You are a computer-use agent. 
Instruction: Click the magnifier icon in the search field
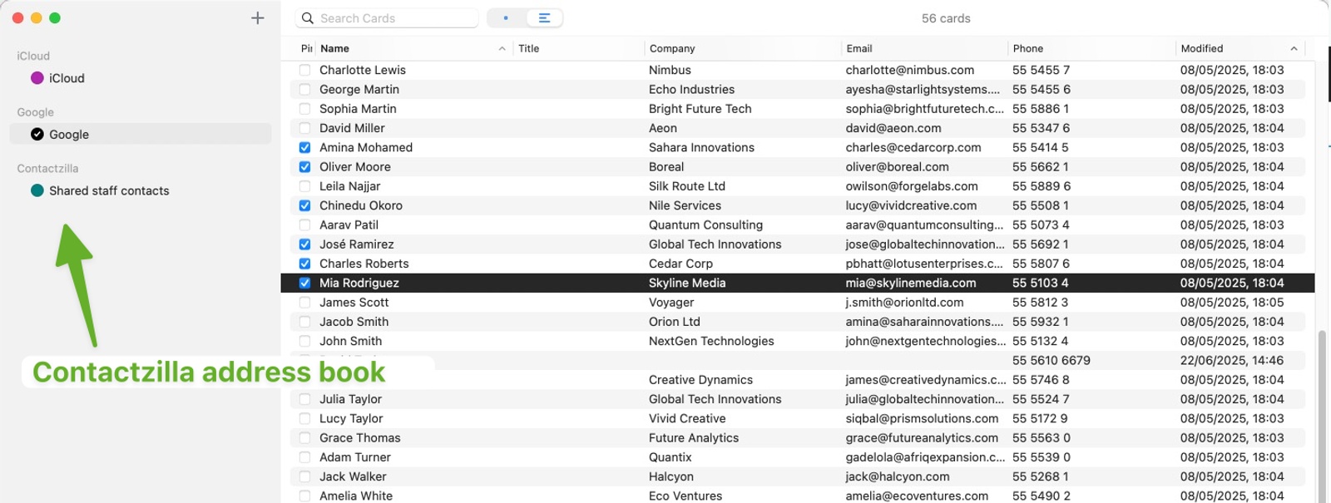click(308, 18)
